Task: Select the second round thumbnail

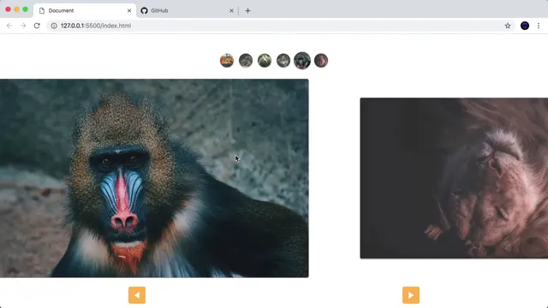Action: [246, 61]
